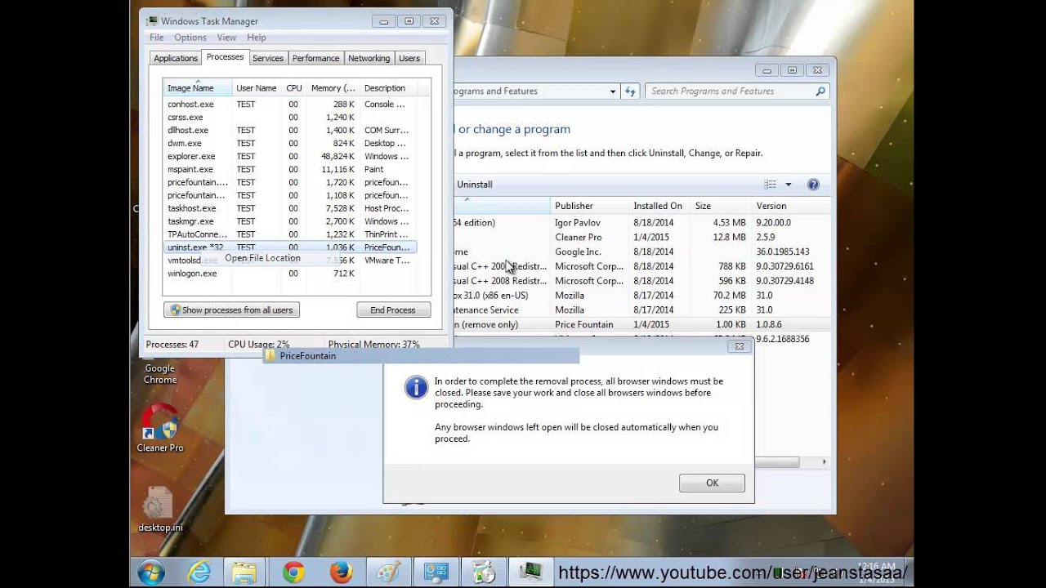Image resolution: width=1046 pixels, height=588 pixels.
Task: Click the Help icon in Programs and Features
Action: tap(813, 185)
